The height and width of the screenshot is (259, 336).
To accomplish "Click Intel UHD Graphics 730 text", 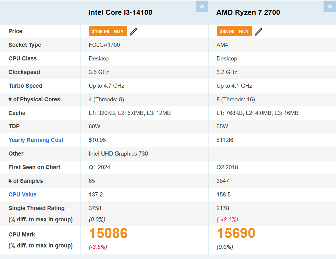I will (x=118, y=154).
